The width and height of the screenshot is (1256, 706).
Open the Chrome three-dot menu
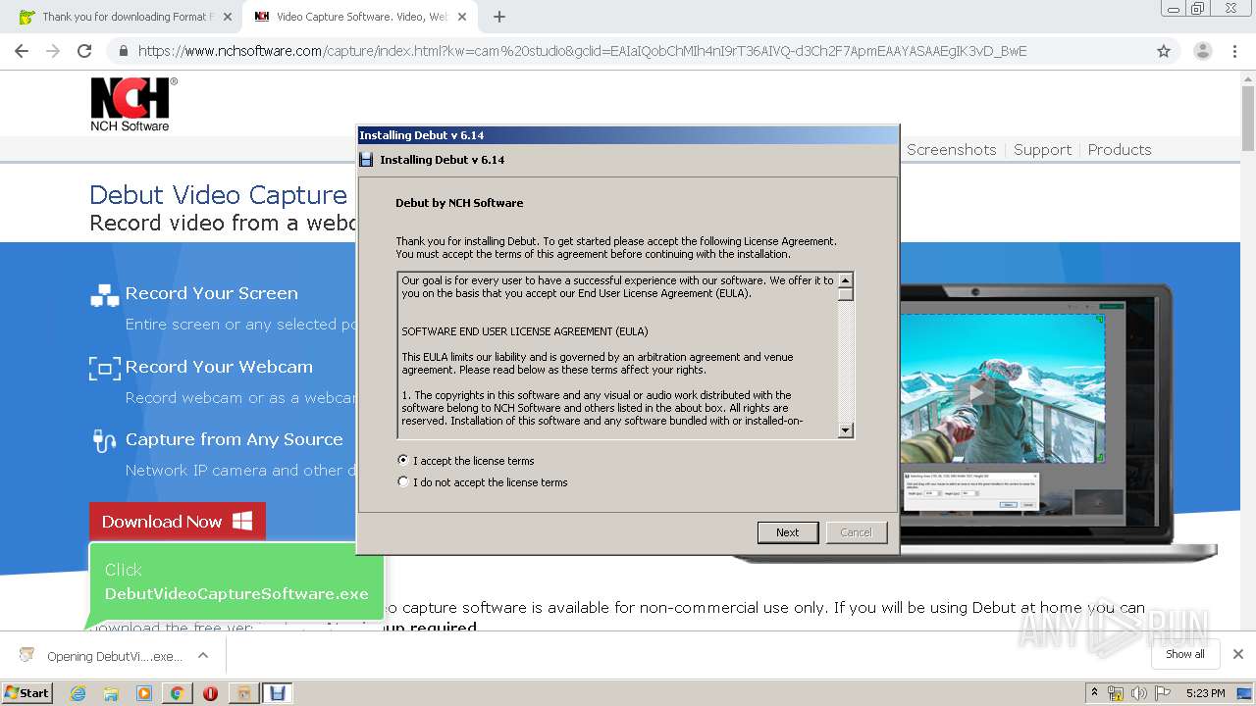point(1234,51)
